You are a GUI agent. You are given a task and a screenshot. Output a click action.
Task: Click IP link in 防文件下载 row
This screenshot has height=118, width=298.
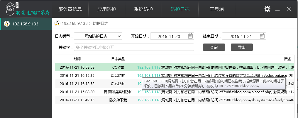point(149,100)
